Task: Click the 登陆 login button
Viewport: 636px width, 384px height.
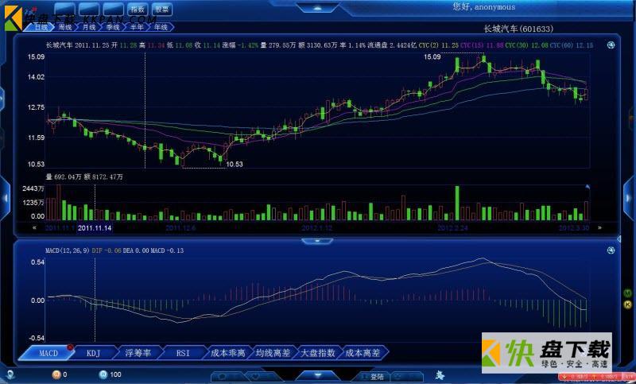Action: pyautogui.click(x=374, y=377)
